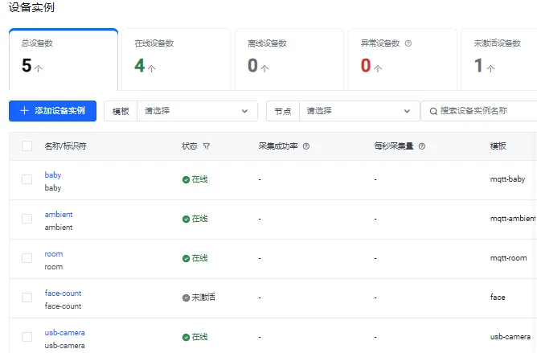
Task: Click the 模板 column header
Action: point(498,146)
